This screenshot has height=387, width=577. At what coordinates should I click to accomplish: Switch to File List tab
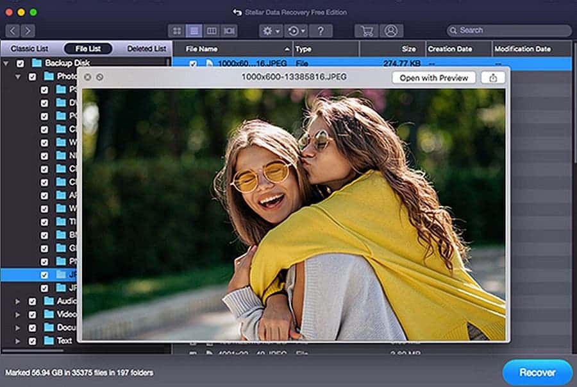click(88, 49)
